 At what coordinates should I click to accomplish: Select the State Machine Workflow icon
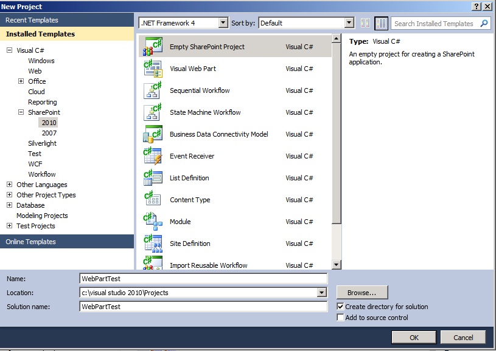153,112
